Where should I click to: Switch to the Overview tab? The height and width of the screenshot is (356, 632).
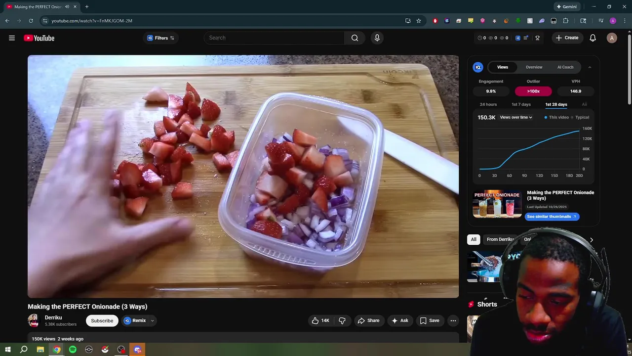(534, 67)
